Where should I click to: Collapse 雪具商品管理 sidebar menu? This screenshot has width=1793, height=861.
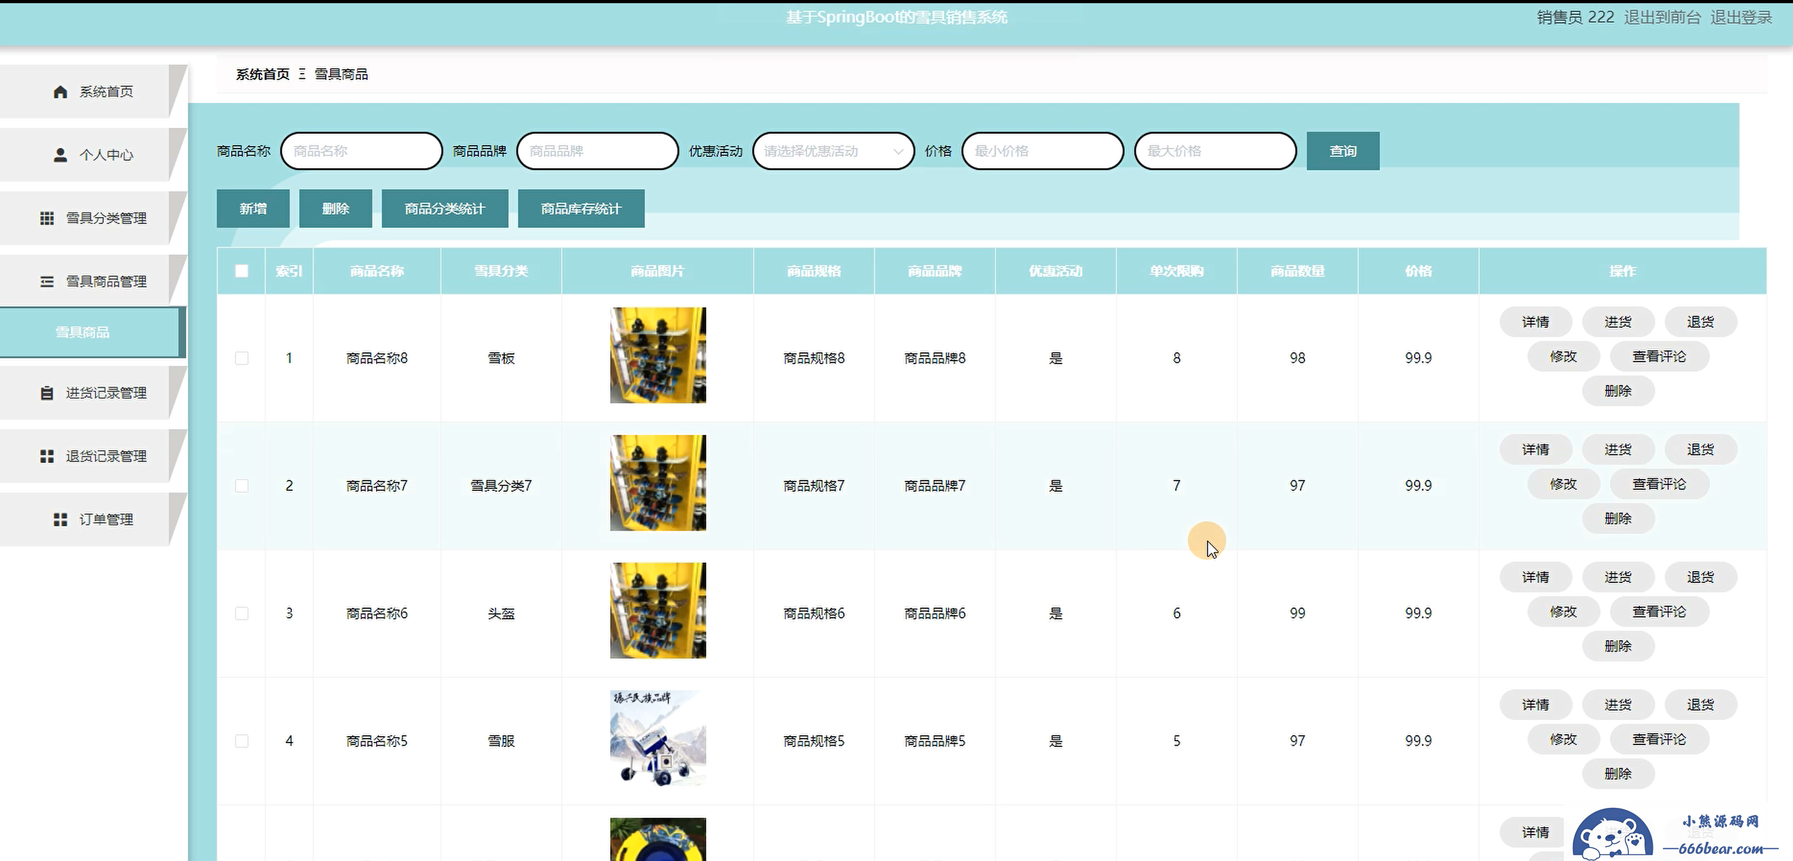(93, 282)
